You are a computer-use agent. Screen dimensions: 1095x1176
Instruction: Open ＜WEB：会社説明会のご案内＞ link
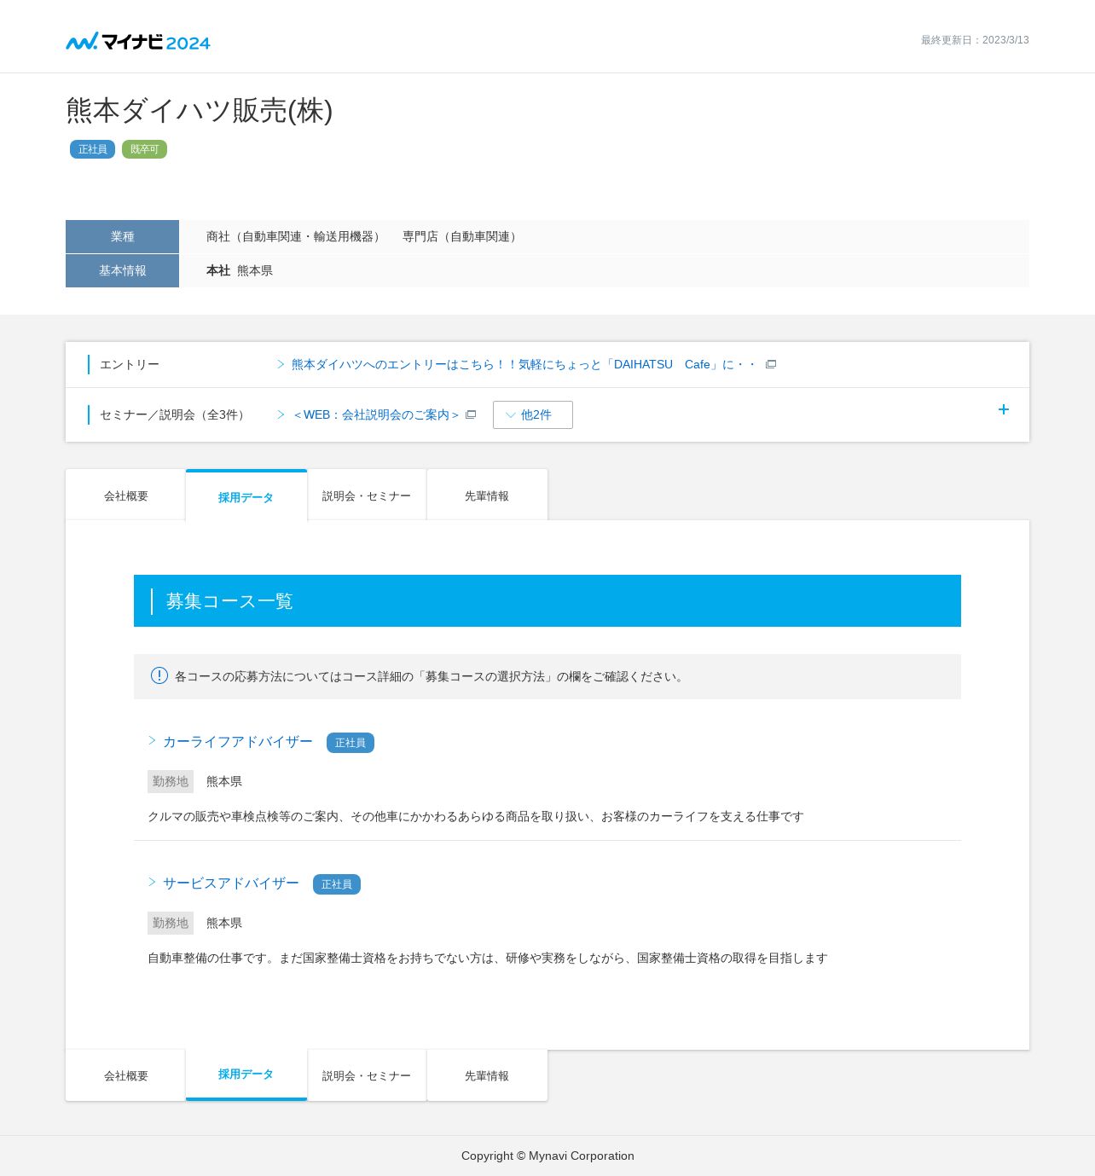376,414
